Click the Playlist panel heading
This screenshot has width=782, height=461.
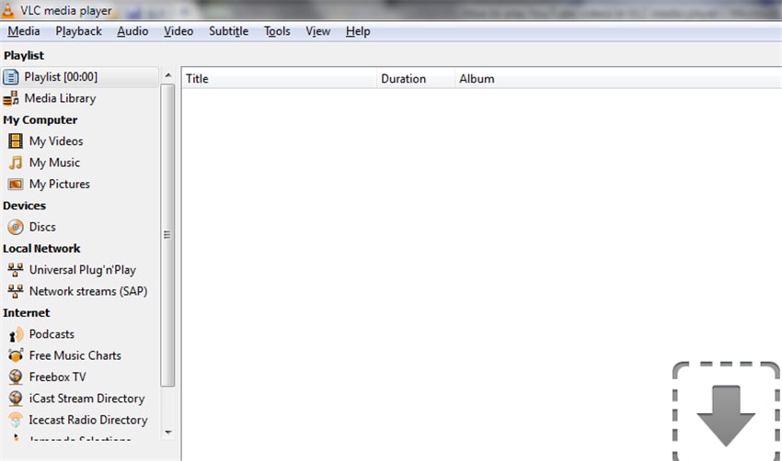click(23, 55)
